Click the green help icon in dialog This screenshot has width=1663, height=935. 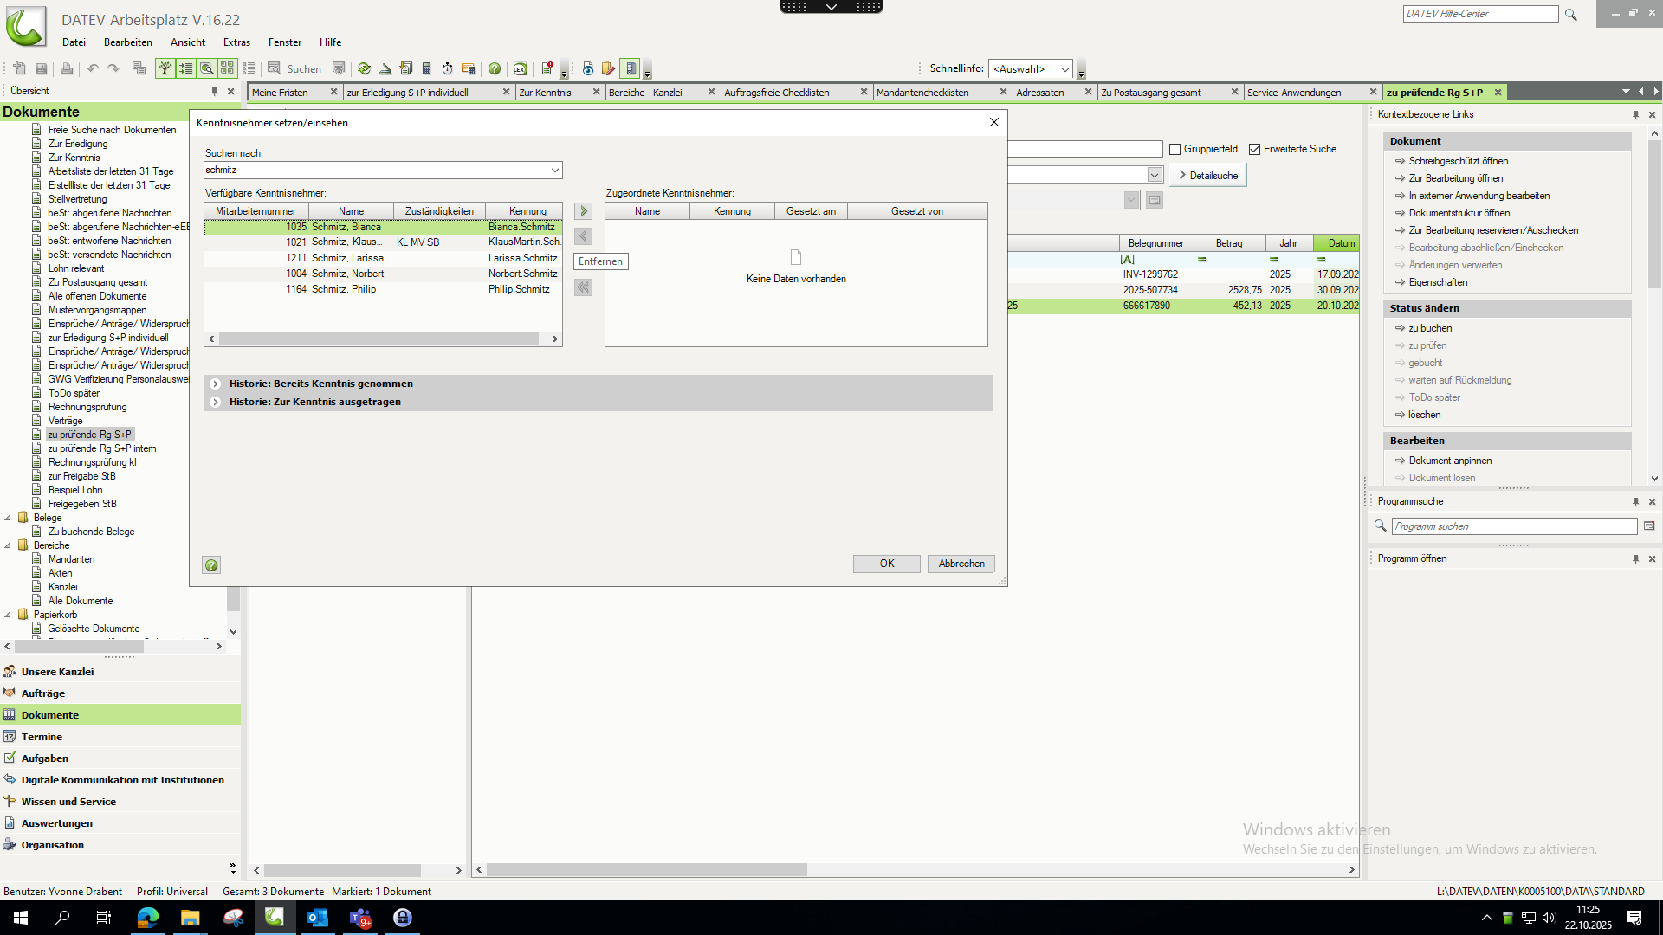pos(211,565)
